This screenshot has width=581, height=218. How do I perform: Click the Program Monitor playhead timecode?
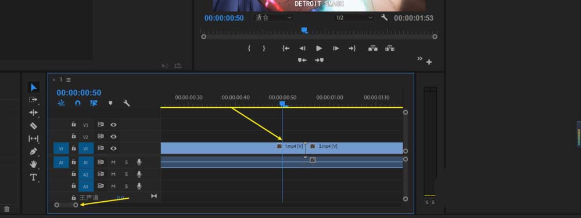pyautogui.click(x=224, y=18)
